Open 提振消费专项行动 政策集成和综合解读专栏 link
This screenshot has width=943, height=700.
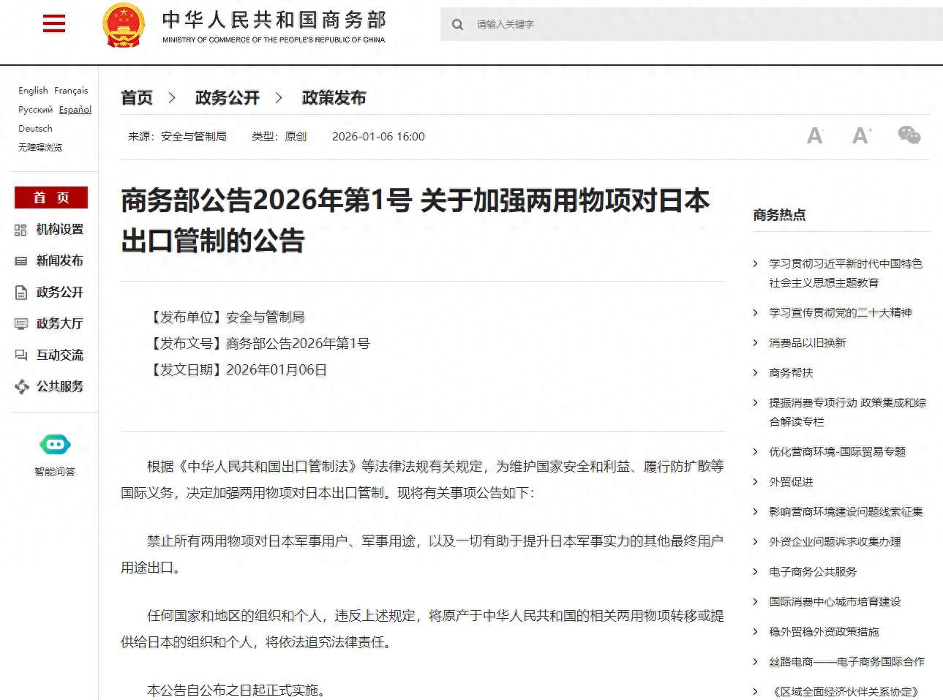[x=847, y=412]
